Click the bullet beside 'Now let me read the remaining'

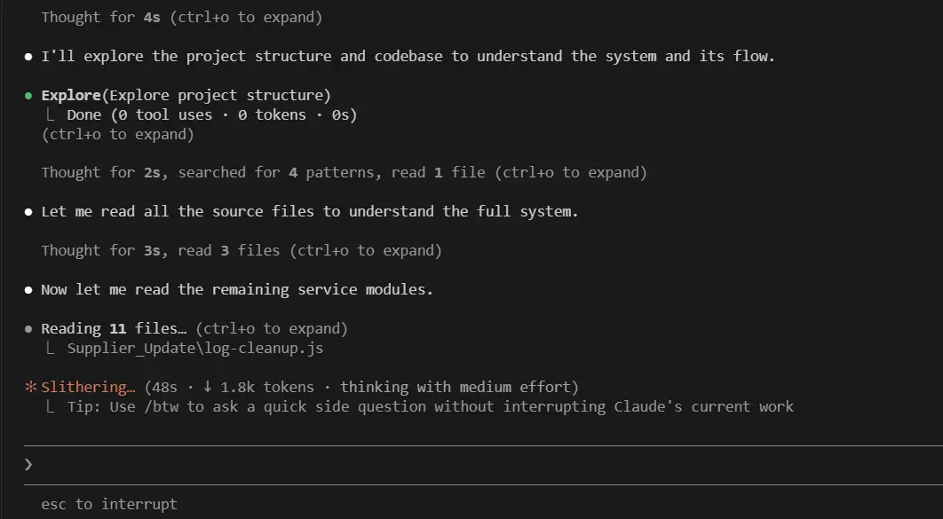tap(28, 290)
